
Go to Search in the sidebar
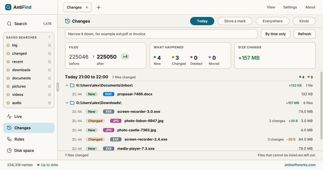tap(29, 24)
